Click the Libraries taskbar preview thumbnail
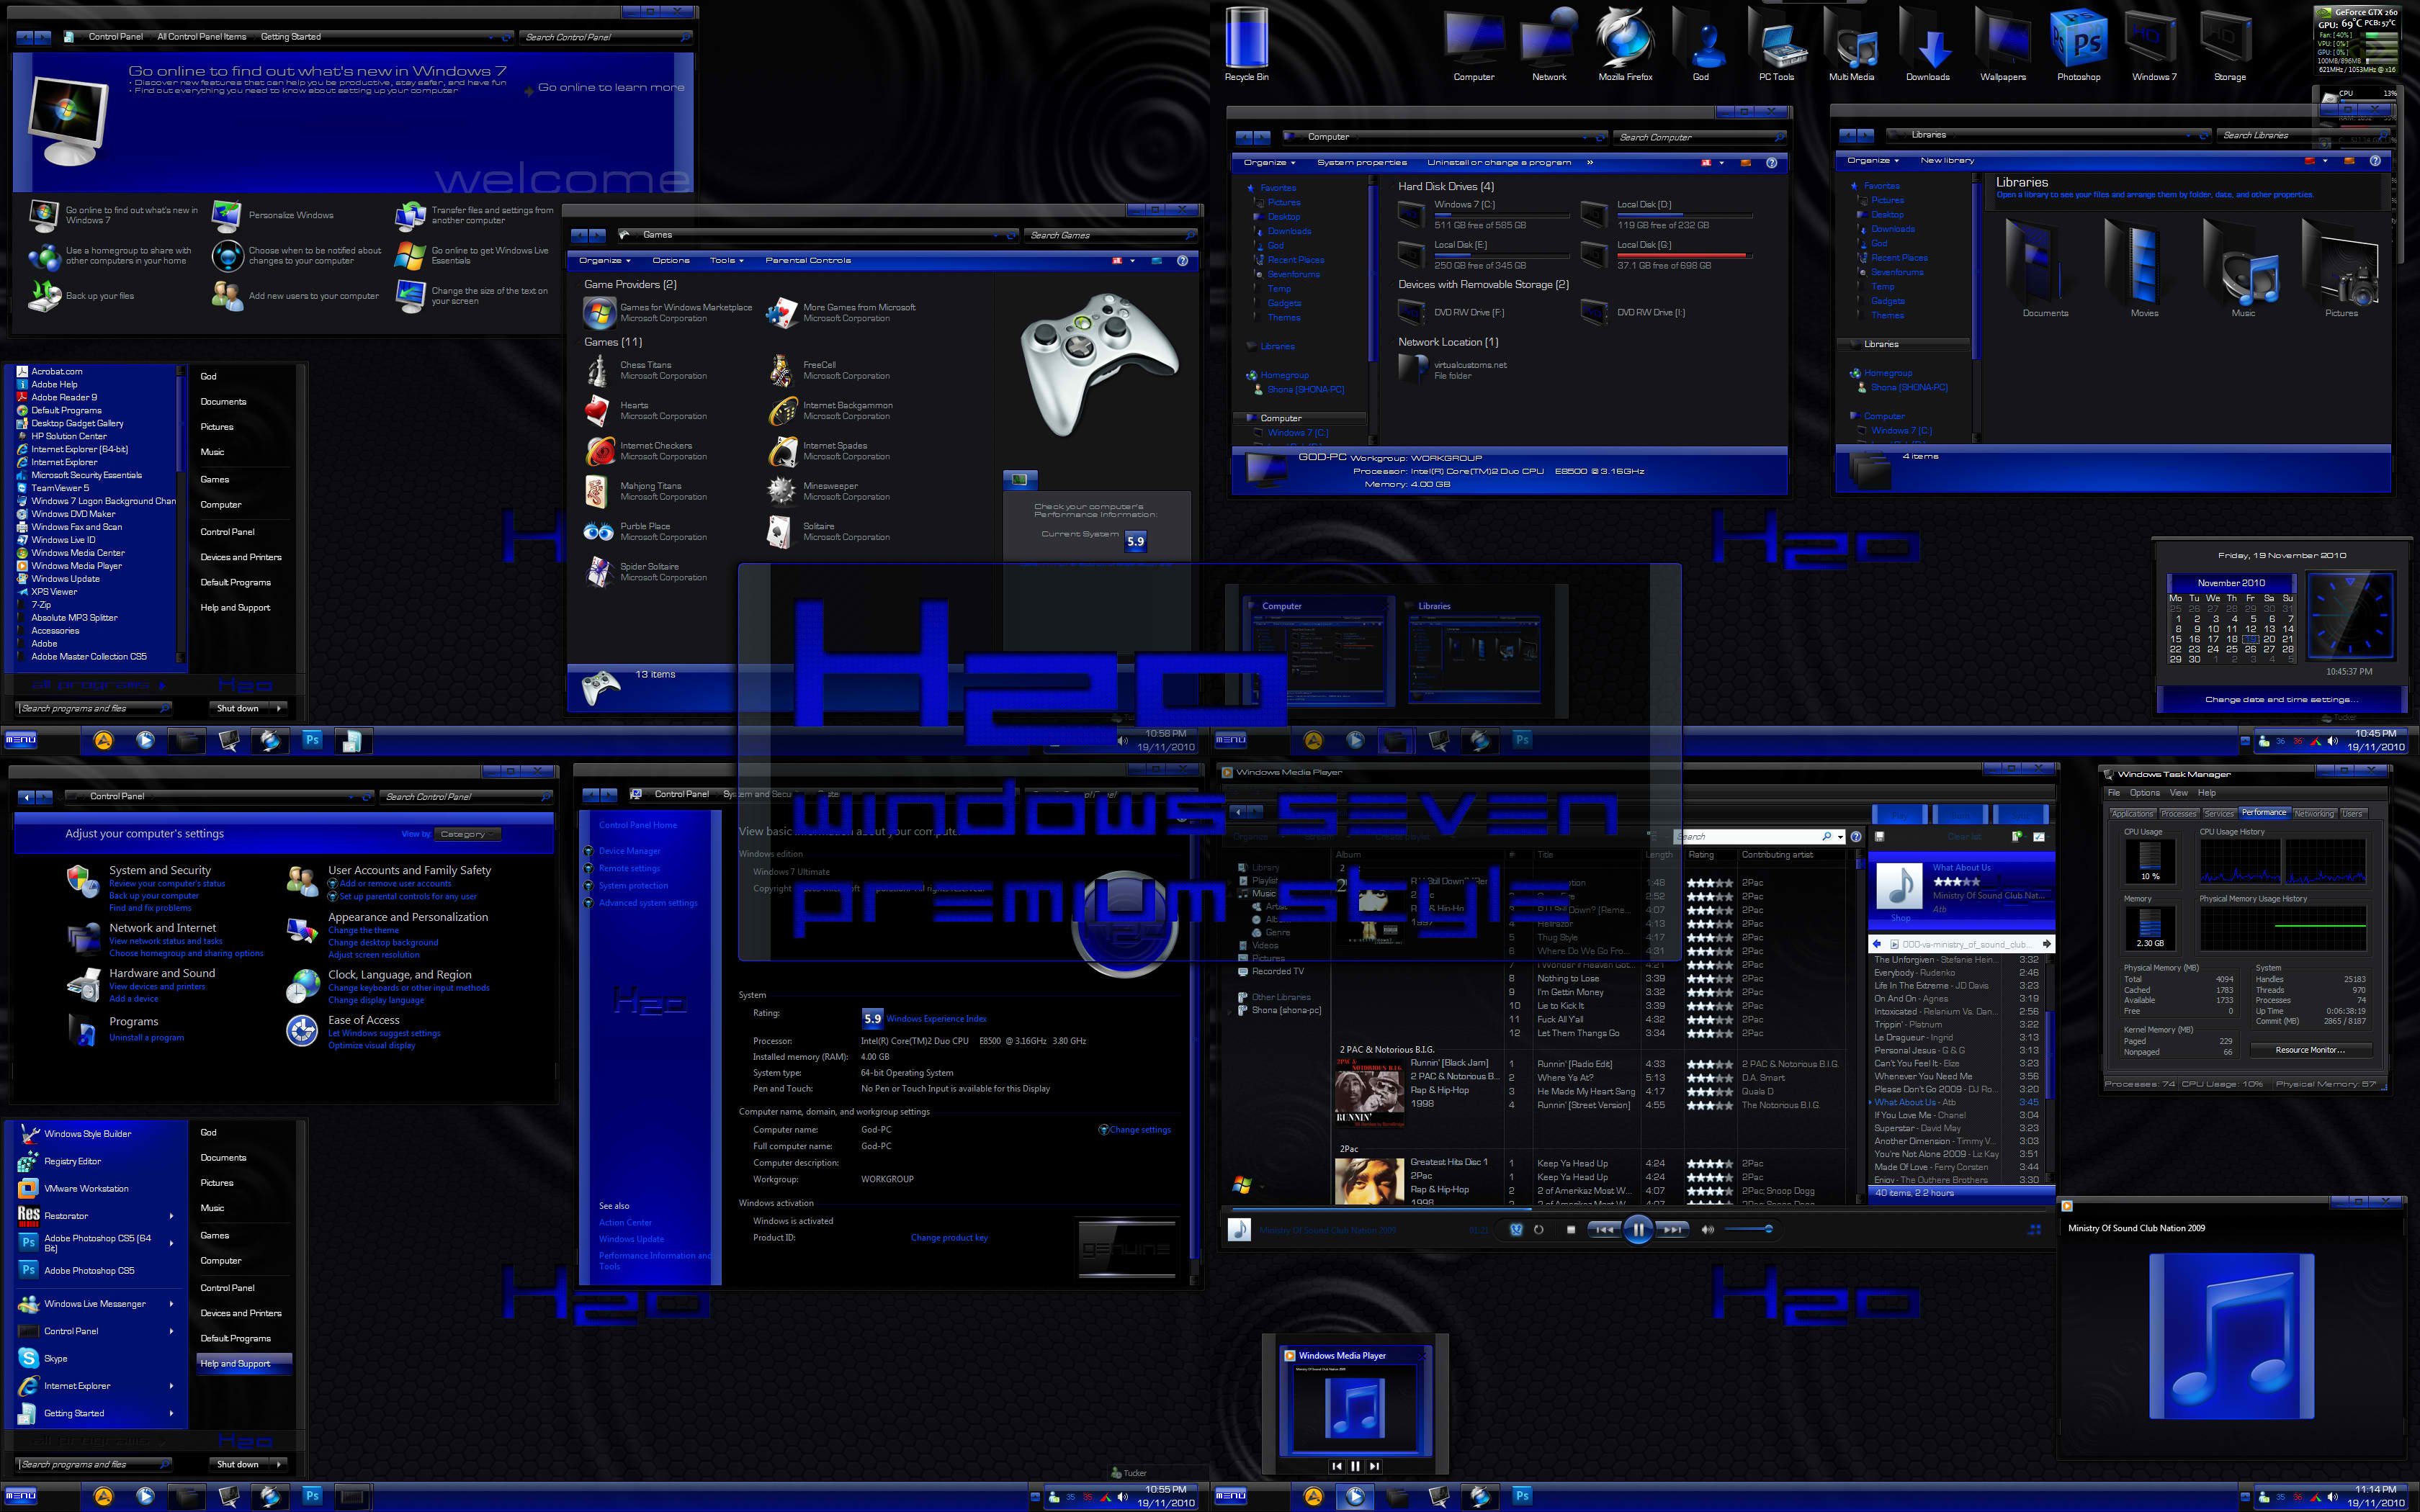Screen dimensions: 2420x1512 [x=1475, y=651]
